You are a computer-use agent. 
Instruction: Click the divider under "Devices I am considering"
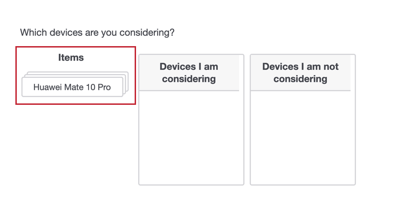189,90
